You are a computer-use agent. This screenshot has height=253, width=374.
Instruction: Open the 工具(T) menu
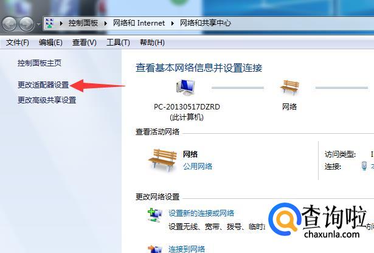pyautogui.click(x=119, y=43)
